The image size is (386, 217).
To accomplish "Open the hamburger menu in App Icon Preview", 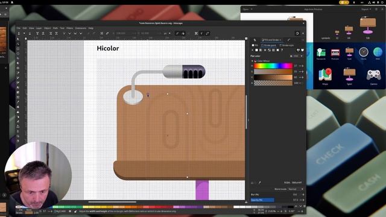I will point(376,9).
